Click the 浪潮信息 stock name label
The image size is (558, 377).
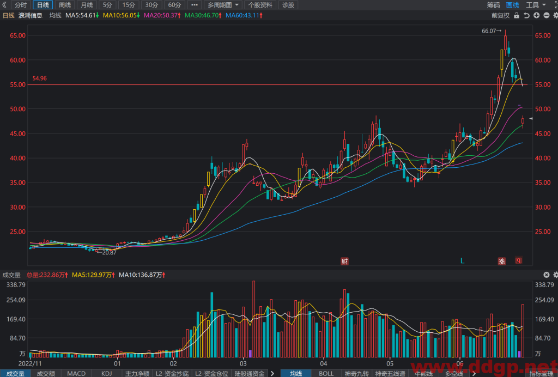click(x=31, y=16)
